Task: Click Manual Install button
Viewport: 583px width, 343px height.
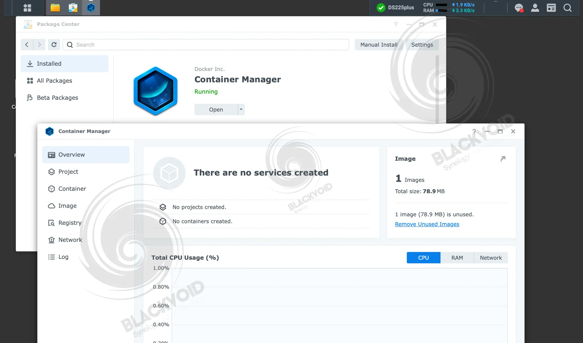Action: coord(379,45)
